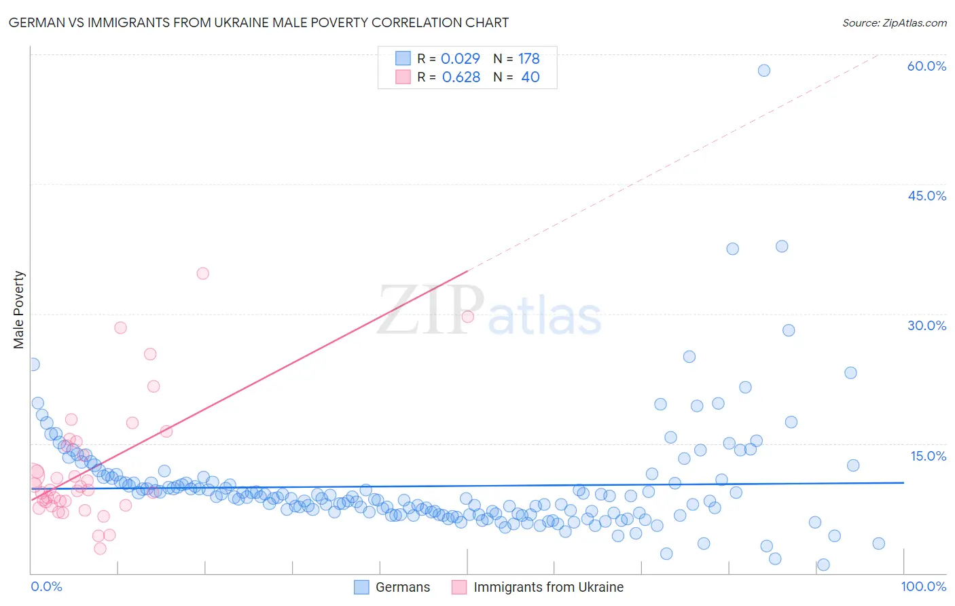This screenshot has width=955, height=606.
Task: Click the highest blue data point near 60%
Action: click(764, 71)
